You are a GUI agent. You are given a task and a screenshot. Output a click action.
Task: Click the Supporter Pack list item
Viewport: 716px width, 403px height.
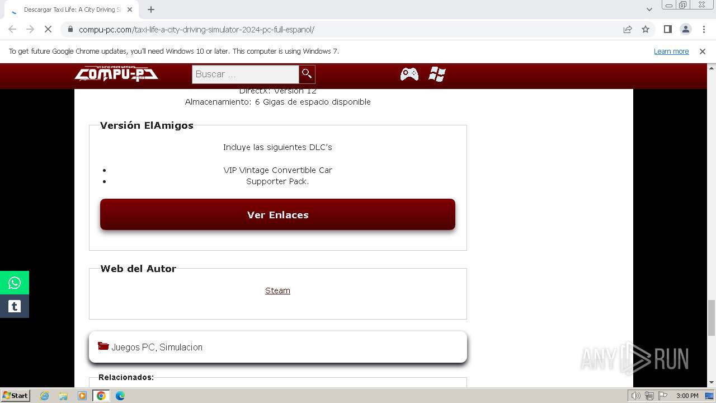[277, 181]
